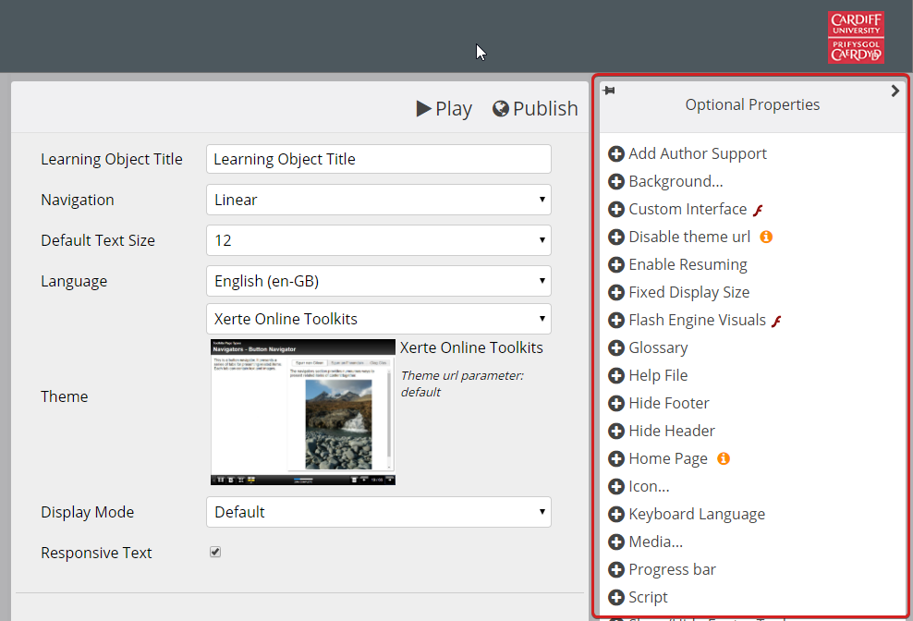913x621 pixels.
Task: Click the Learning Object Title input field
Action: point(379,159)
